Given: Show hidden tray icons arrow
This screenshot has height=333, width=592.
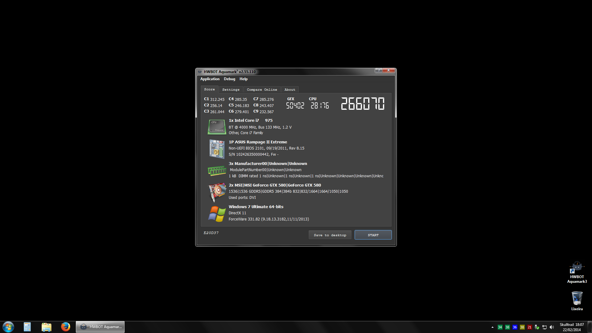Looking at the screenshot, I should point(492,327).
